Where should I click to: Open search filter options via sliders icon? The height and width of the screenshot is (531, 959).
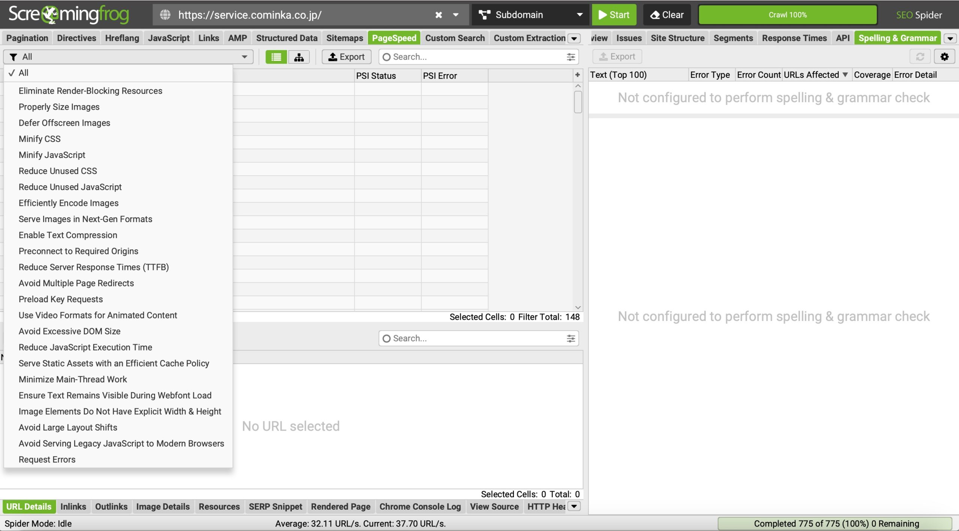570,57
